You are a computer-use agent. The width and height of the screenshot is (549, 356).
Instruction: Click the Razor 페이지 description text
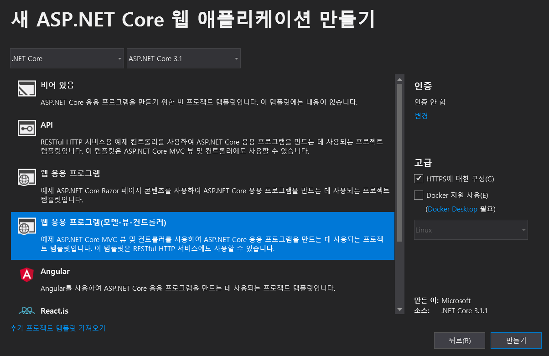[215, 195]
